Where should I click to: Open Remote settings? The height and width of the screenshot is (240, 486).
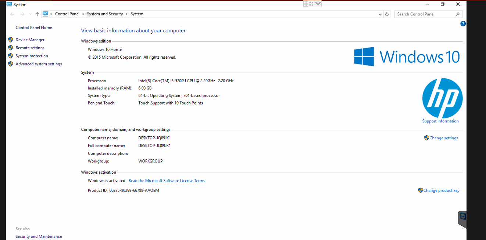point(30,48)
